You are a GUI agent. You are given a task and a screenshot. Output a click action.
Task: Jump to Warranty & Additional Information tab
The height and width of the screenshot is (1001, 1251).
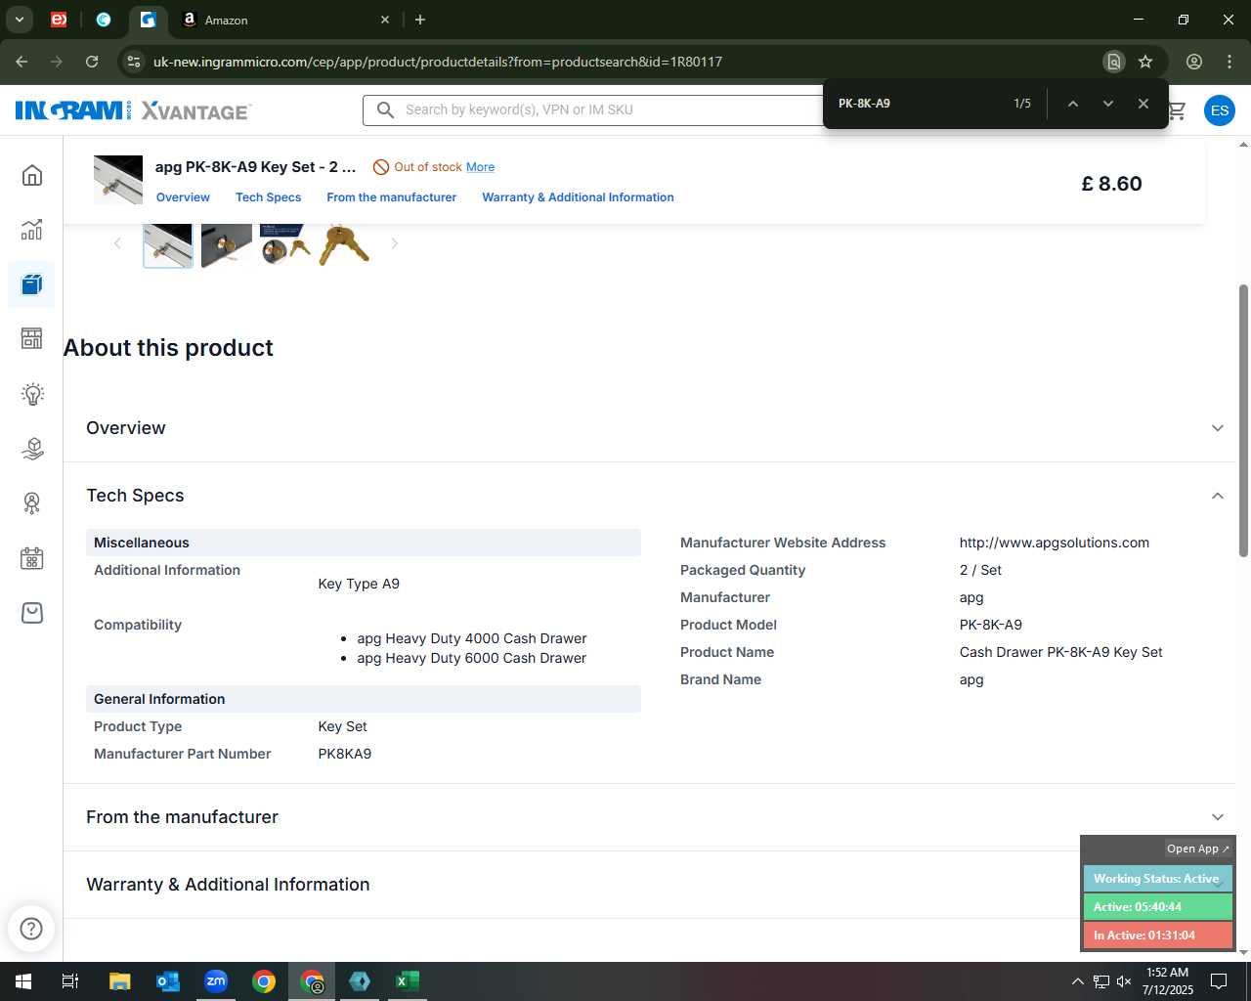[578, 197]
